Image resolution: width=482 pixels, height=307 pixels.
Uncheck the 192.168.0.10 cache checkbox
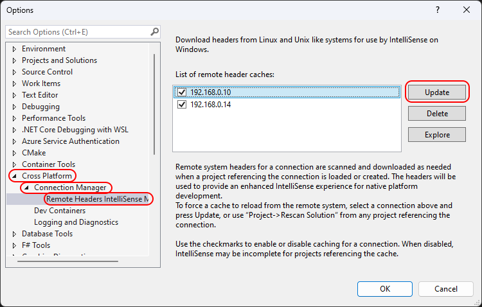pos(182,92)
